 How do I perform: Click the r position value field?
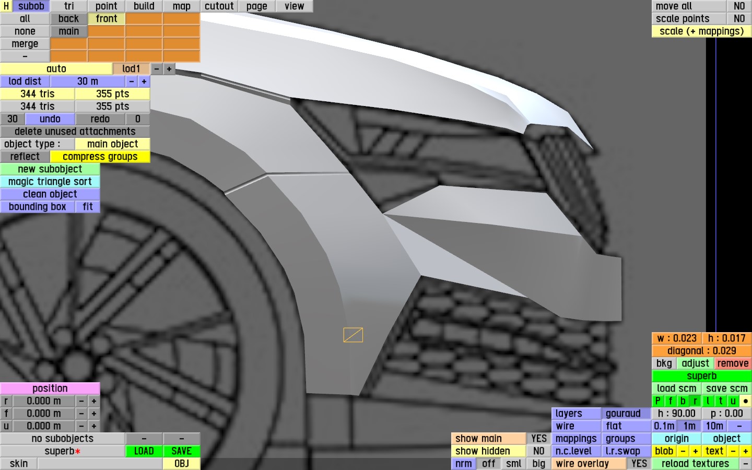tap(44, 401)
